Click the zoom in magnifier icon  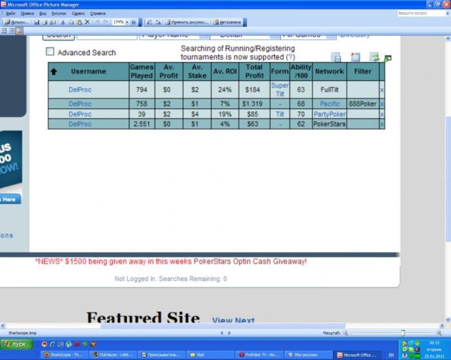tap(439, 333)
